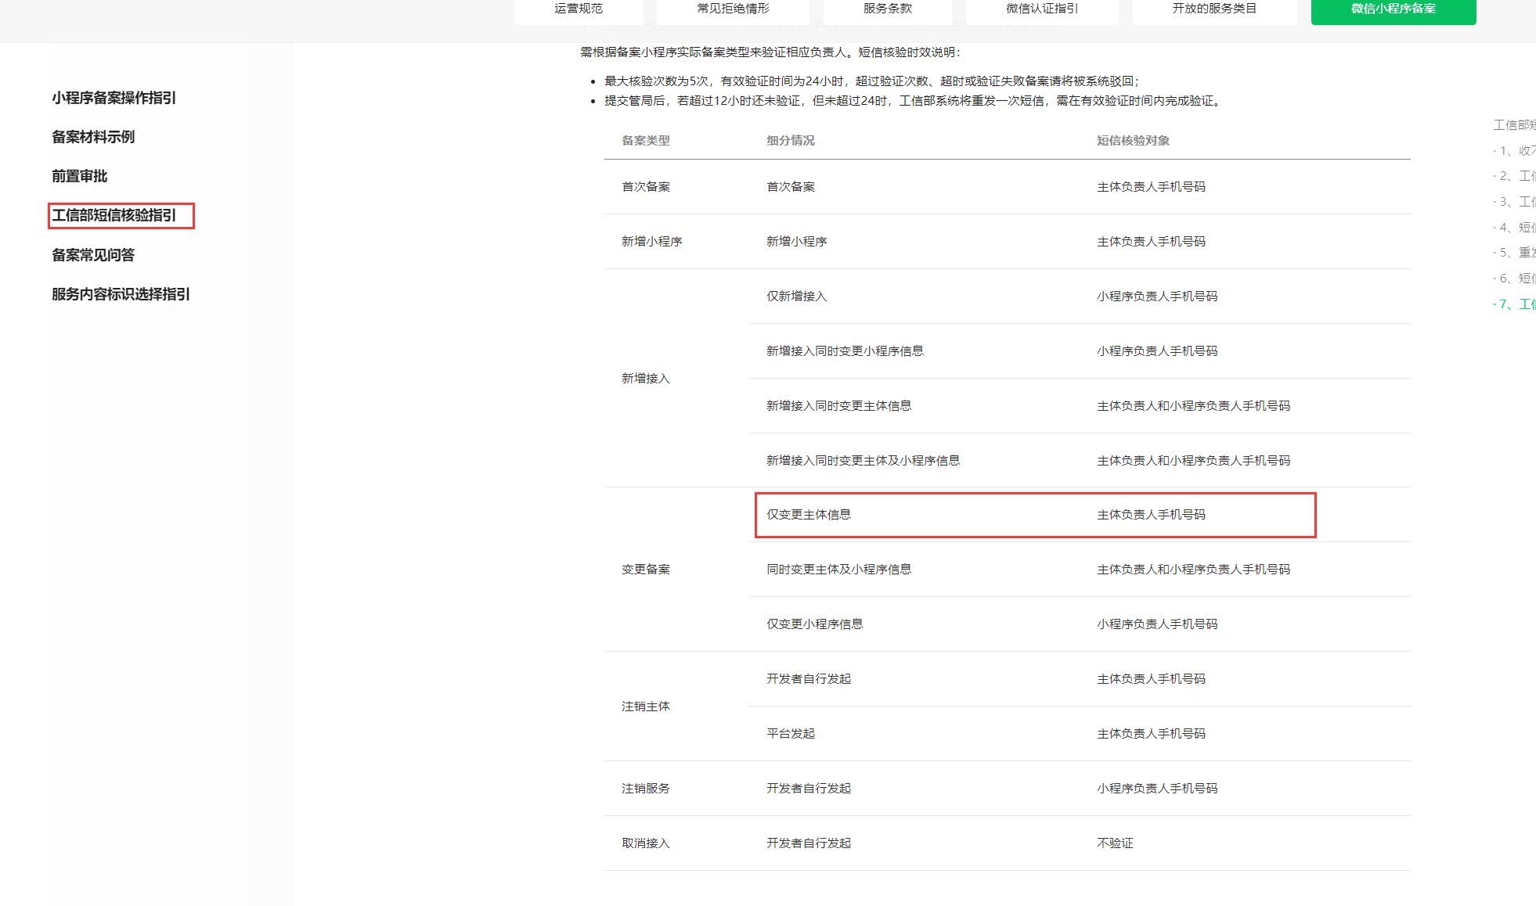
Task: Jump to outline item starting with 4、短信
Action: [1516, 227]
